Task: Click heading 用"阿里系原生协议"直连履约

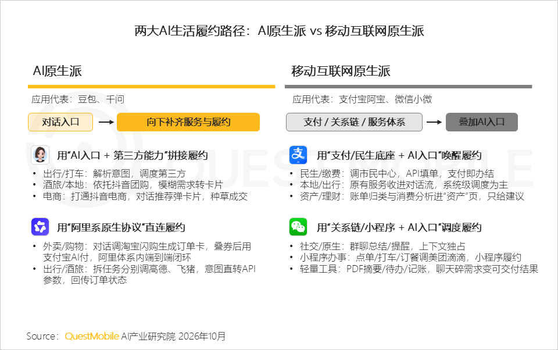Action: coord(121,227)
